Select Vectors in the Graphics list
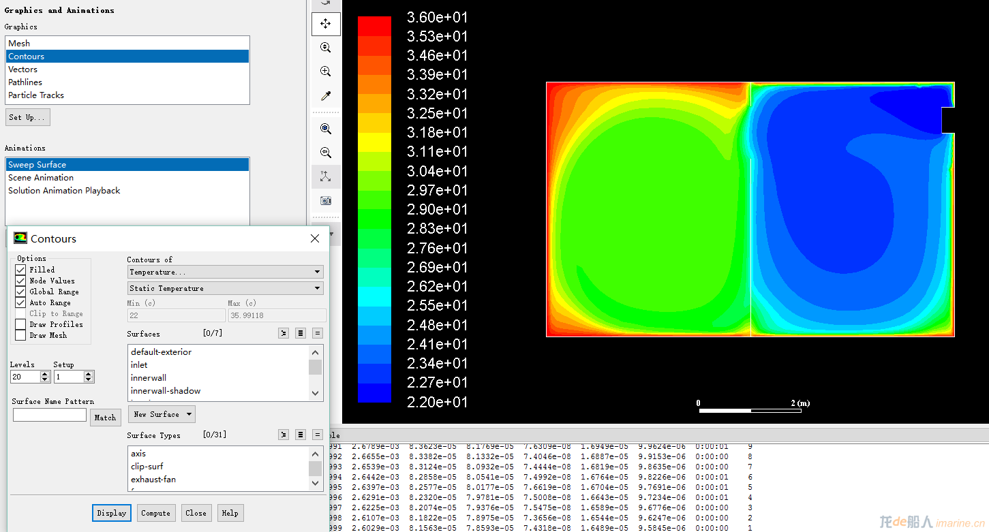The image size is (989, 532). point(127,69)
